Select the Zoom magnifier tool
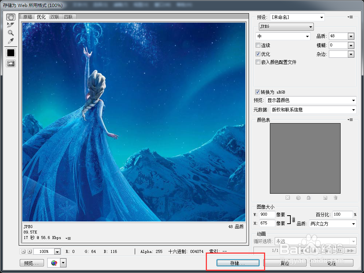The image size is (364, 273). click(x=11, y=33)
